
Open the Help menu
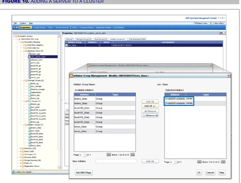click(31, 23)
